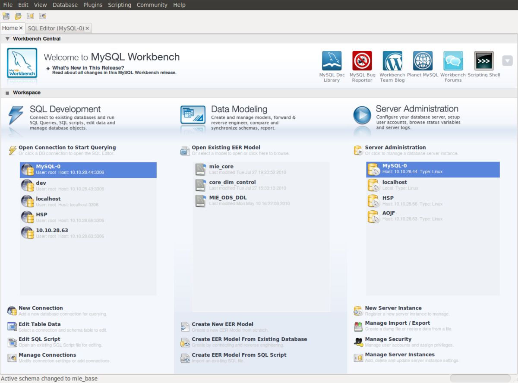Click the Create EER Model From SQL Script icon
Image resolution: width=518 pixels, height=383 pixels.
(185, 358)
